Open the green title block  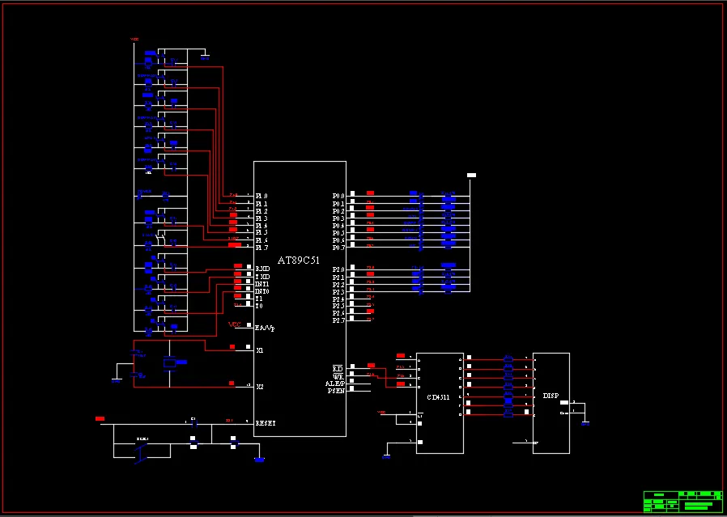coord(683,502)
